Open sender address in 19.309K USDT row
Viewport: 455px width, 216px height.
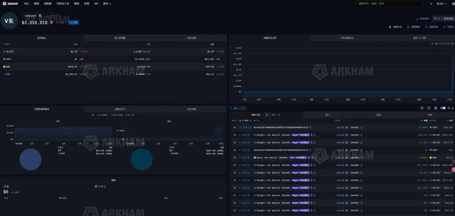pyautogui.click(x=281, y=127)
